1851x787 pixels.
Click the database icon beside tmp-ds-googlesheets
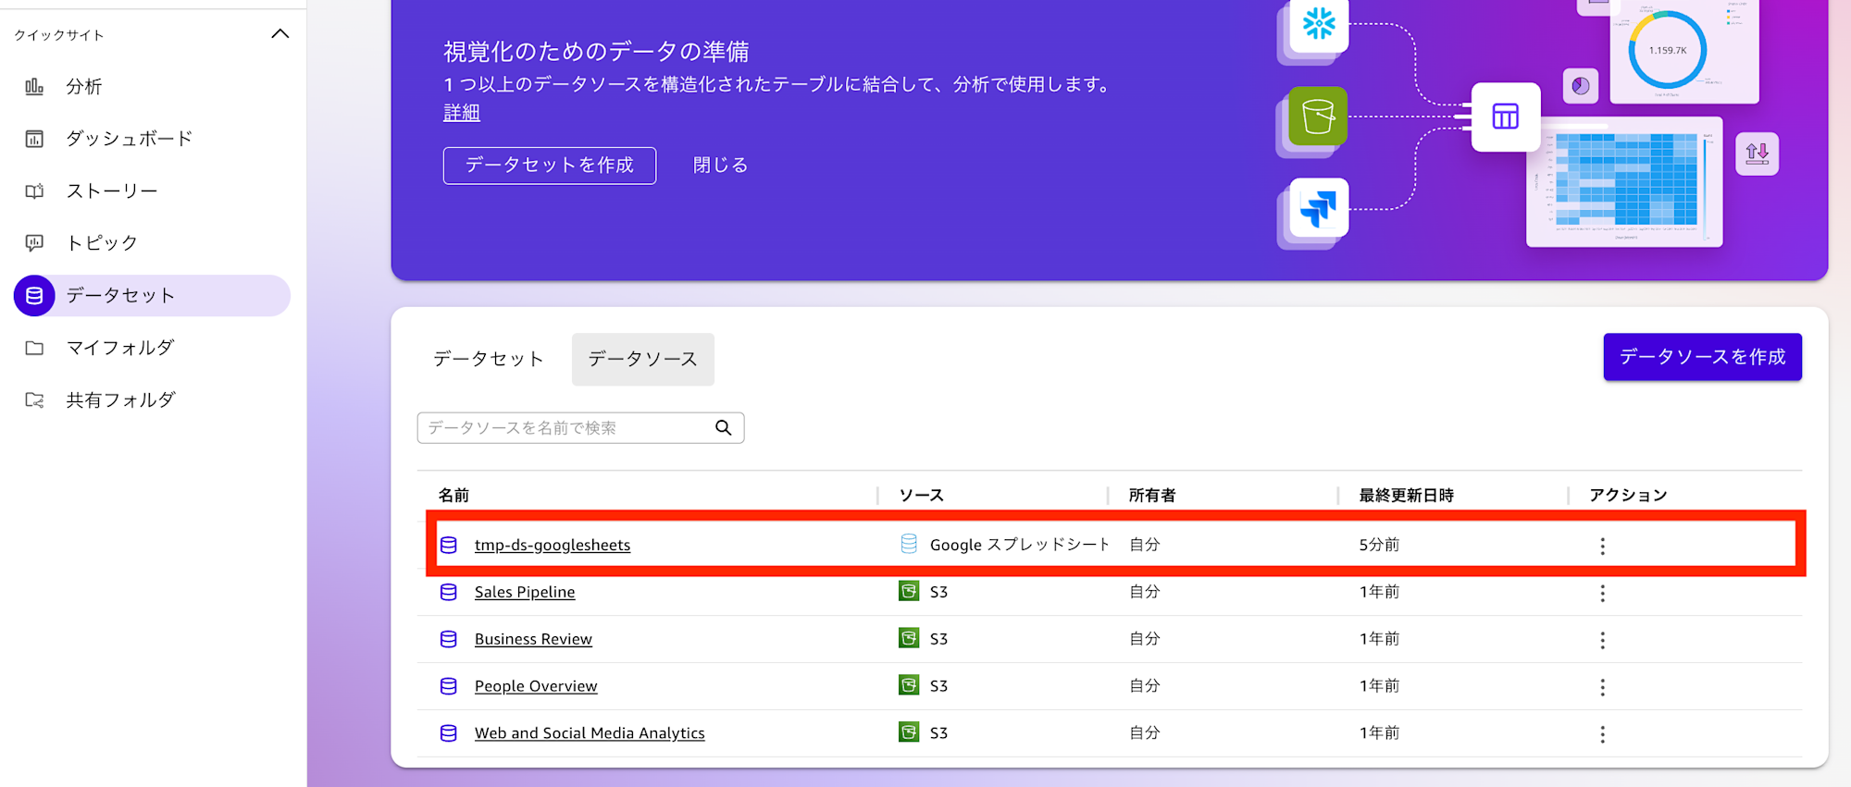[x=449, y=546]
